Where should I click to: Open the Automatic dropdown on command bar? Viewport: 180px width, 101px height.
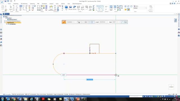coord(72,22)
